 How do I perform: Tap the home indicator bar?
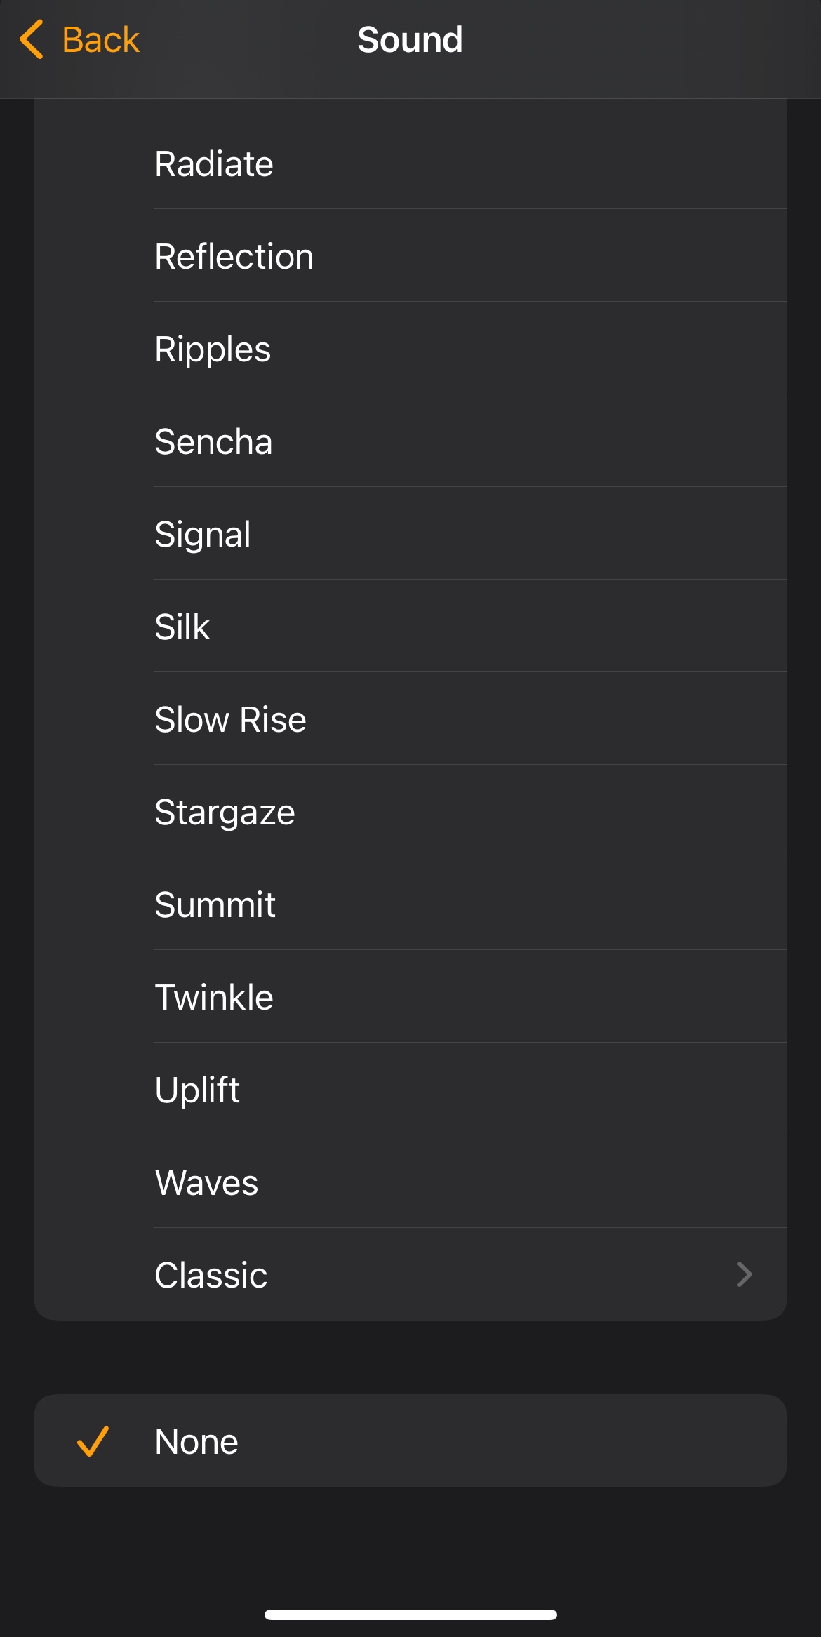tap(410, 1615)
